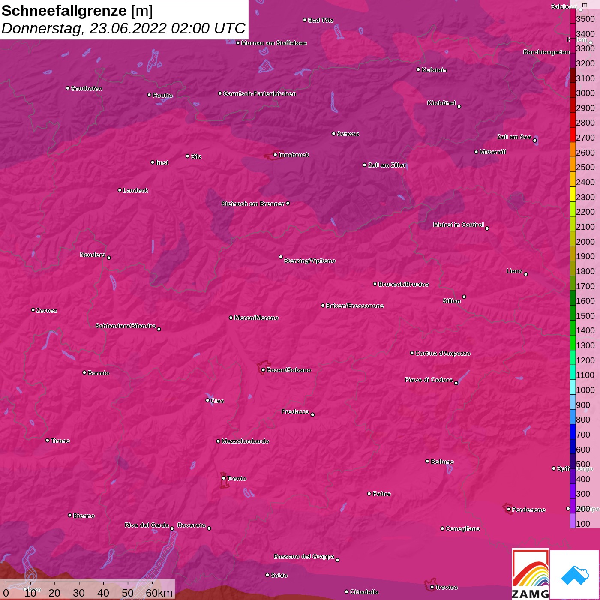Click the Cles label
This screenshot has height=600, width=600.
217,401
